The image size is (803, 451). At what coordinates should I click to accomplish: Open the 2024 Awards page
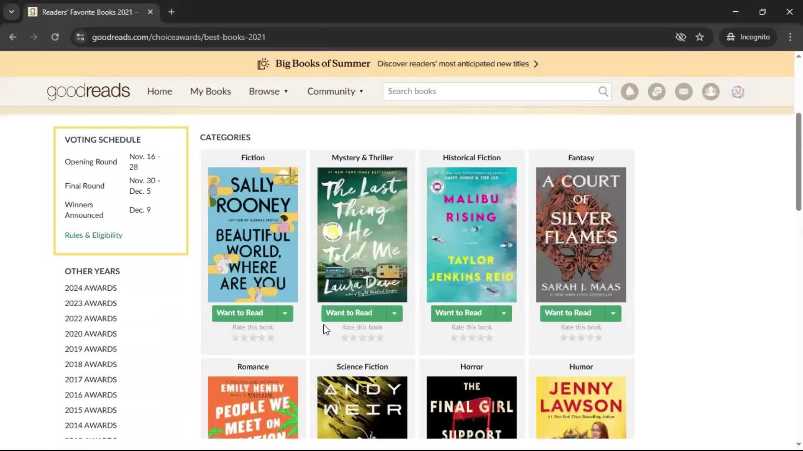(x=91, y=288)
